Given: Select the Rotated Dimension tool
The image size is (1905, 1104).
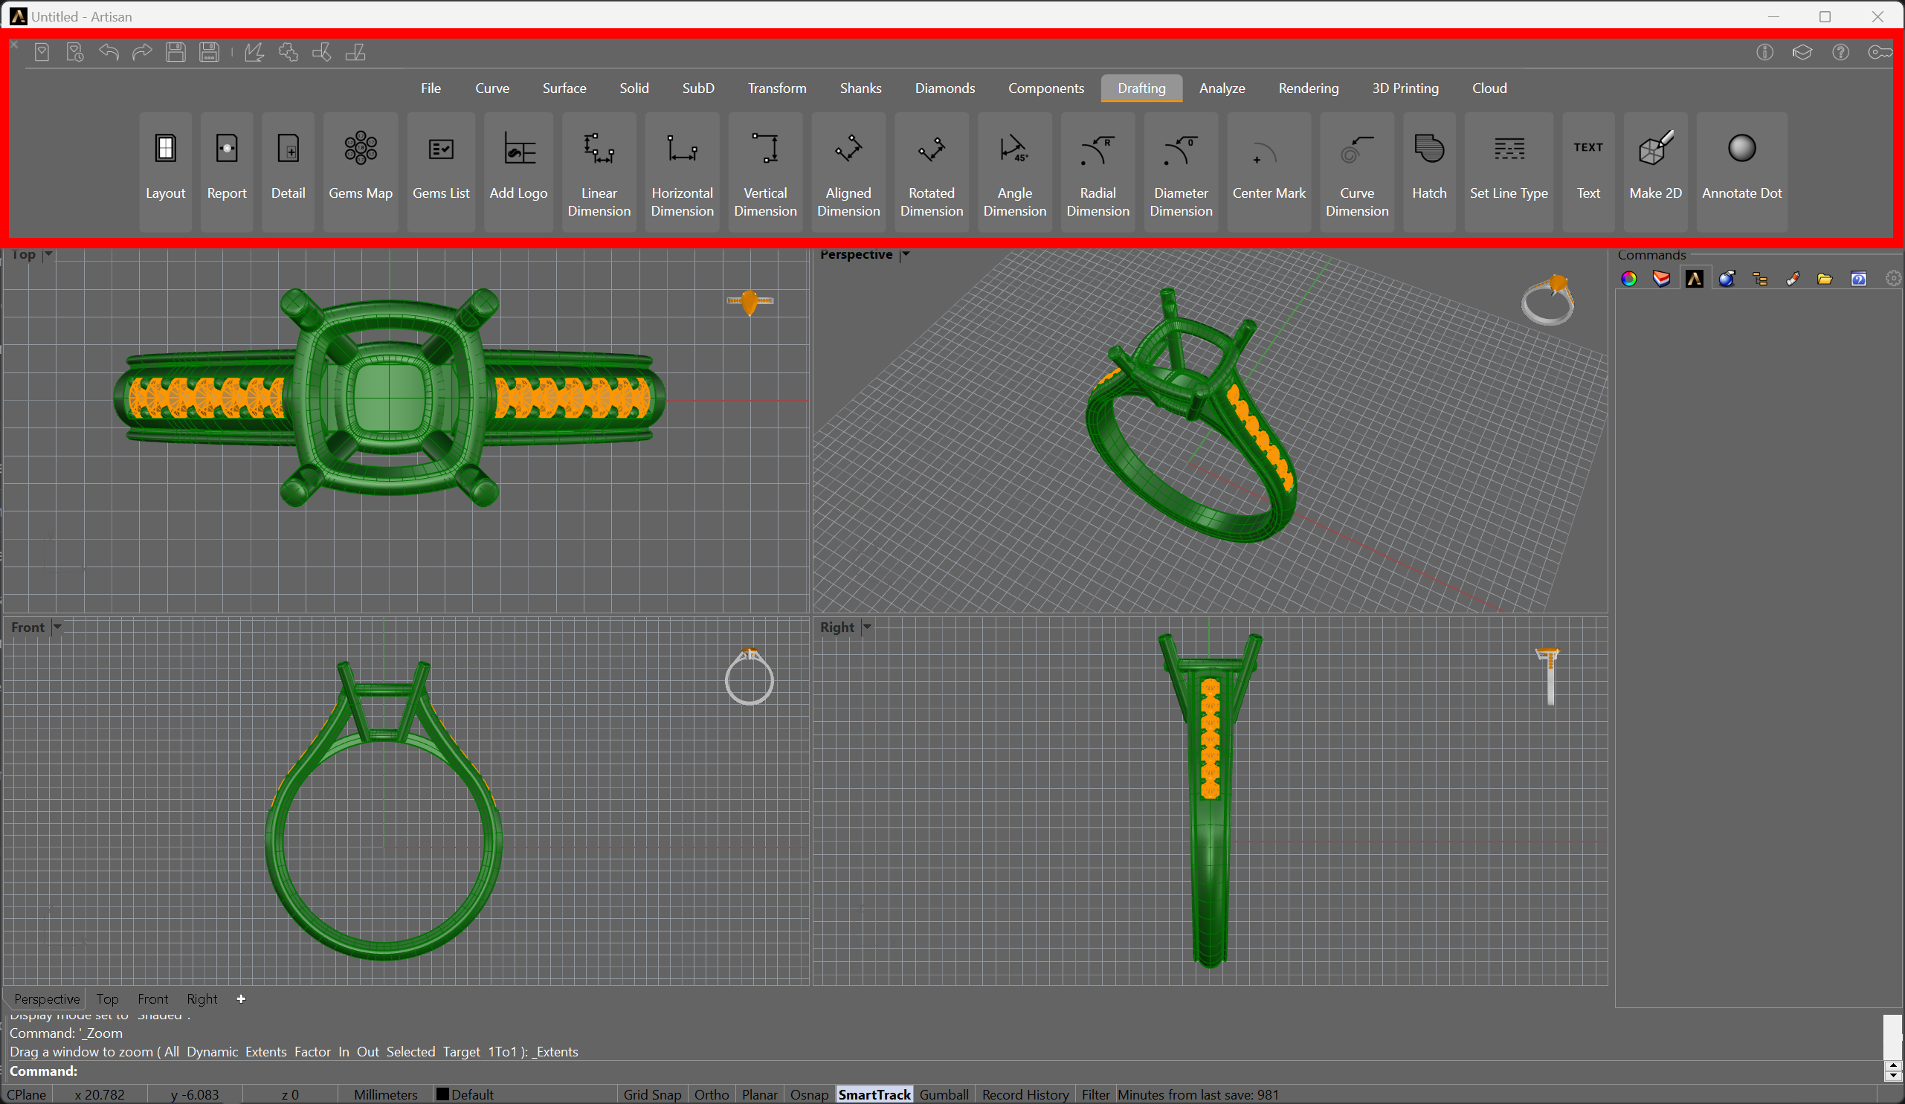Looking at the screenshot, I should pyautogui.click(x=932, y=172).
